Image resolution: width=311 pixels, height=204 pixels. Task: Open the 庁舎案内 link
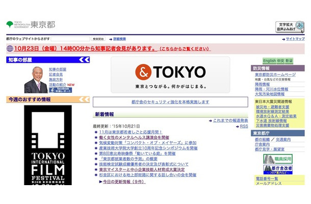coord(262,144)
